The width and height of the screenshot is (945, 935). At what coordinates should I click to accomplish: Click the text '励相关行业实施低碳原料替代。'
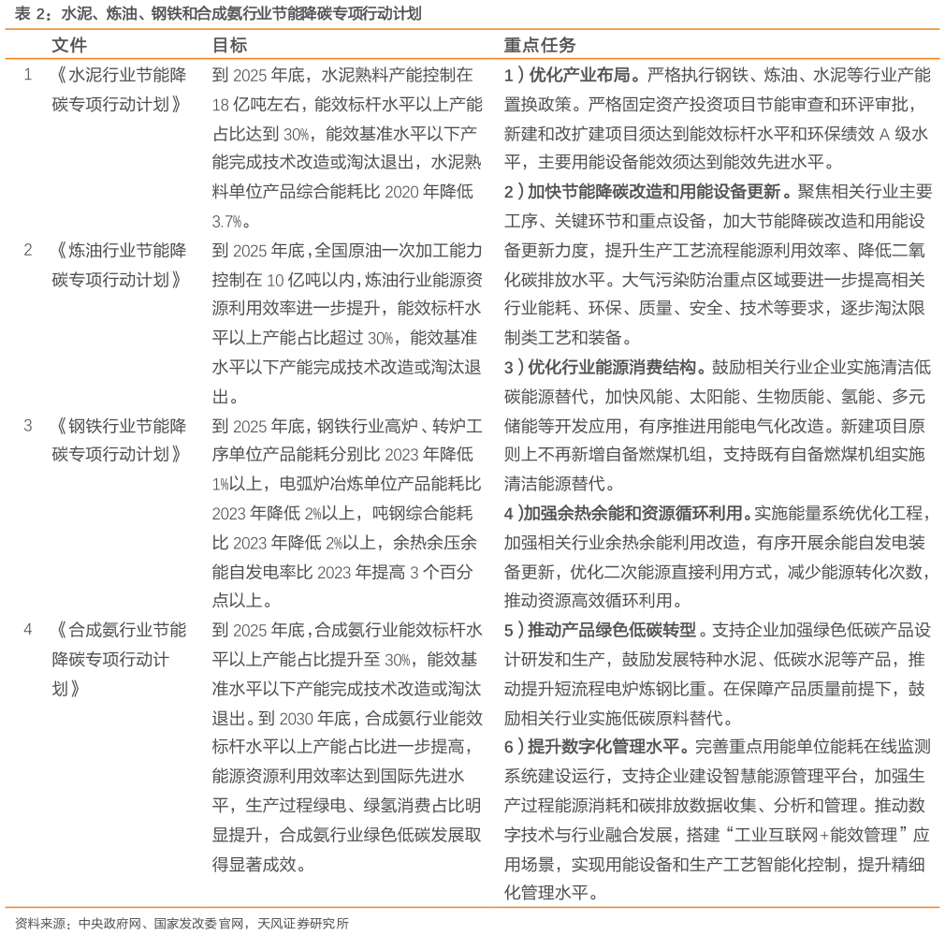coord(619,719)
